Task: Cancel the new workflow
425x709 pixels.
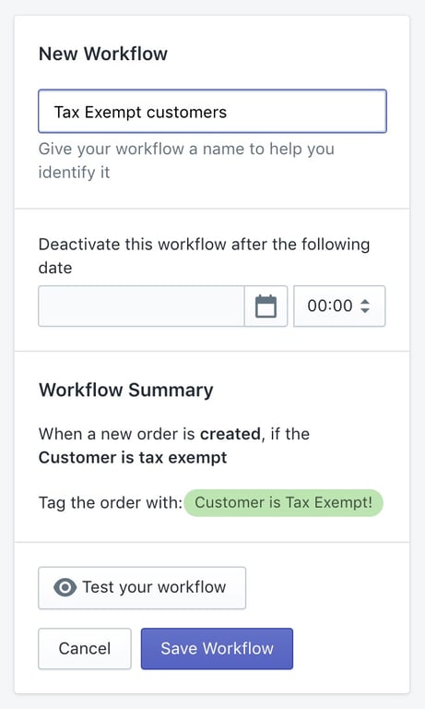Action: point(85,648)
